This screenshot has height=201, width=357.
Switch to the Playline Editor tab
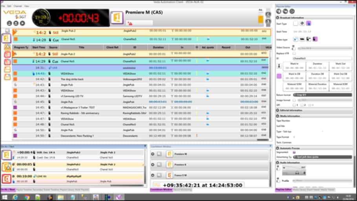pyautogui.click(x=284, y=190)
